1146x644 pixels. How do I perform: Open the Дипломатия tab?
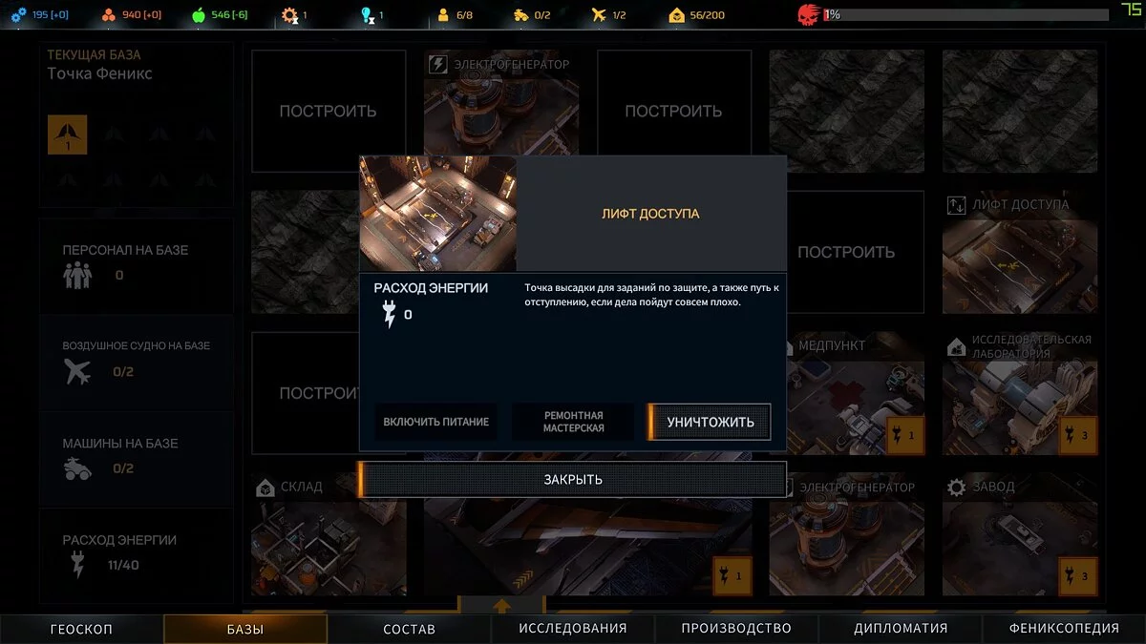(x=901, y=629)
